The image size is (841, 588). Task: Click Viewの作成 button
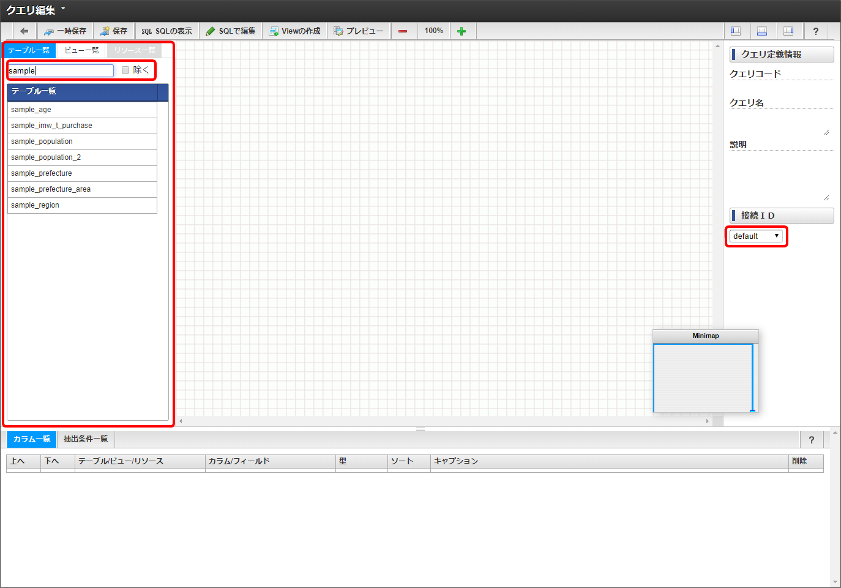point(295,31)
